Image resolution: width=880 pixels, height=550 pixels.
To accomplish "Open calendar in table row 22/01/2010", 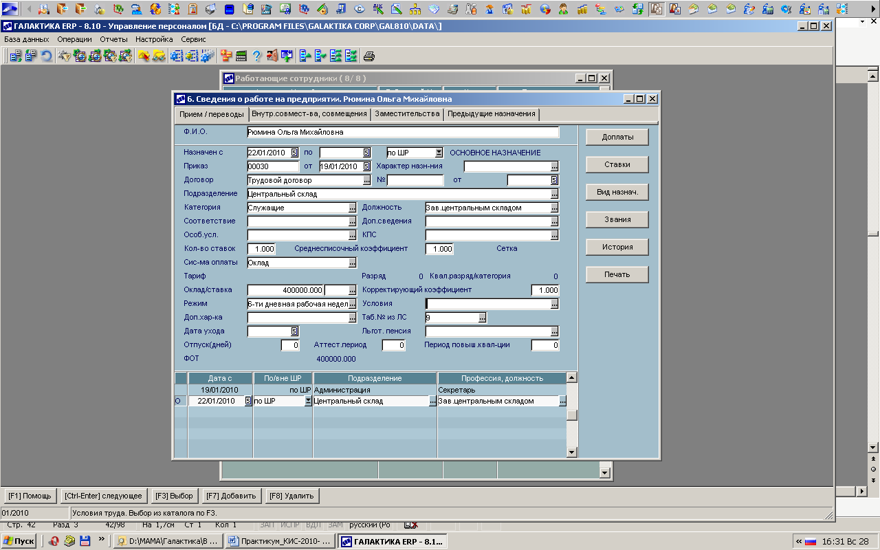I will pos(248,401).
